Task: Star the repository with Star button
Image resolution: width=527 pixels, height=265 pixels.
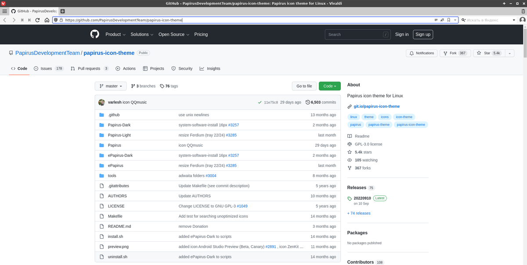Action: 489,53
